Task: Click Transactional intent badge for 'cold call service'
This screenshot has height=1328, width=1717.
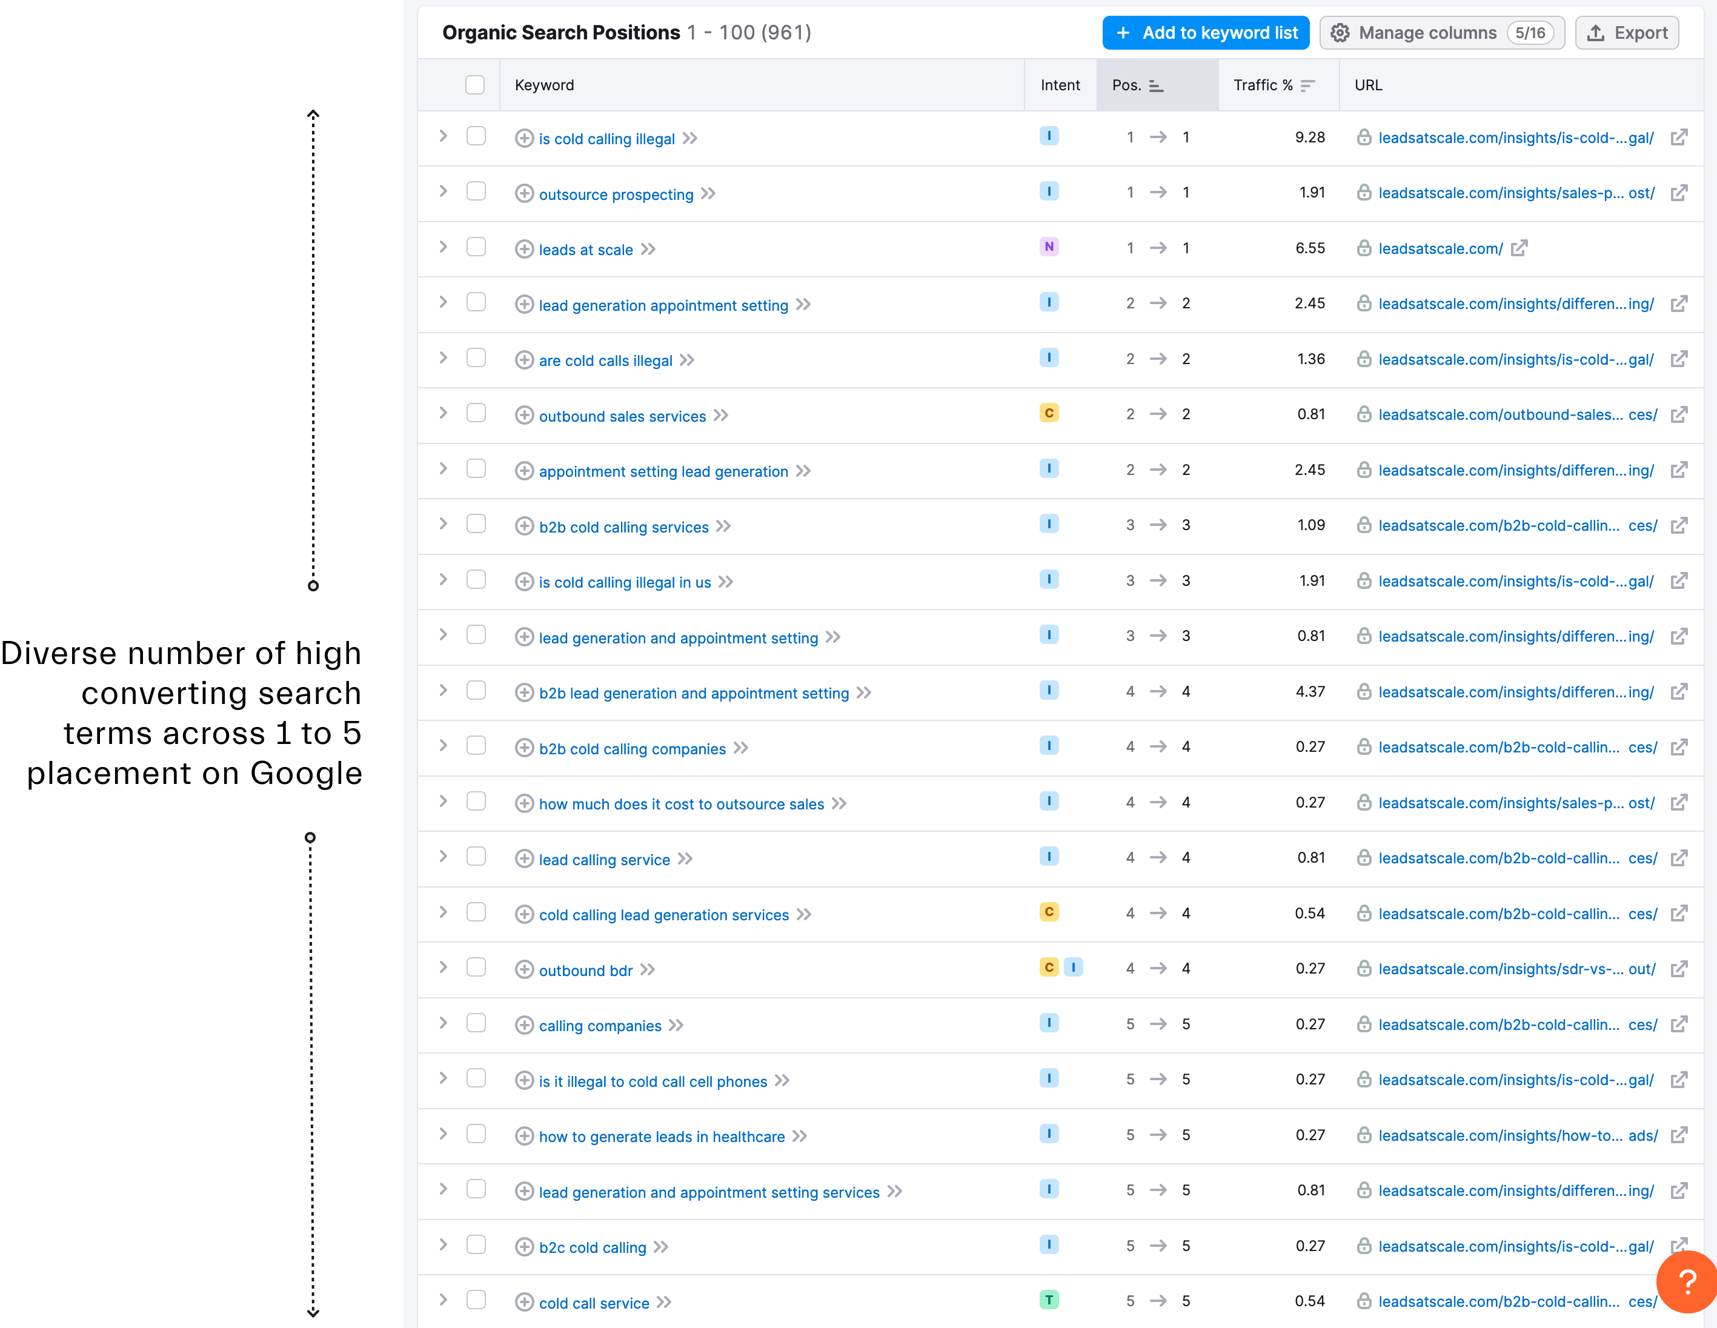Action: coord(1049,1301)
